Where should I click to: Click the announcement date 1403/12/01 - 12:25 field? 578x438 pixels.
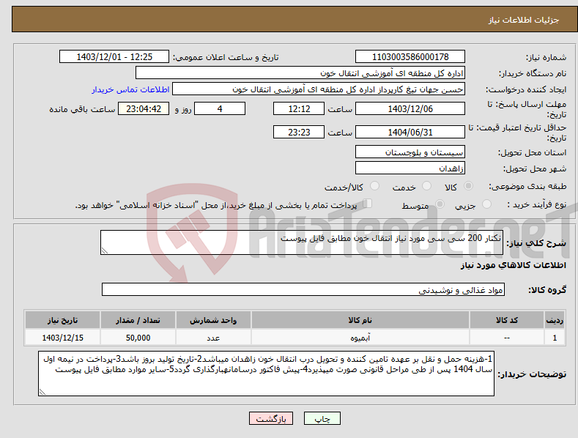pyautogui.click(x=114, y=57)
